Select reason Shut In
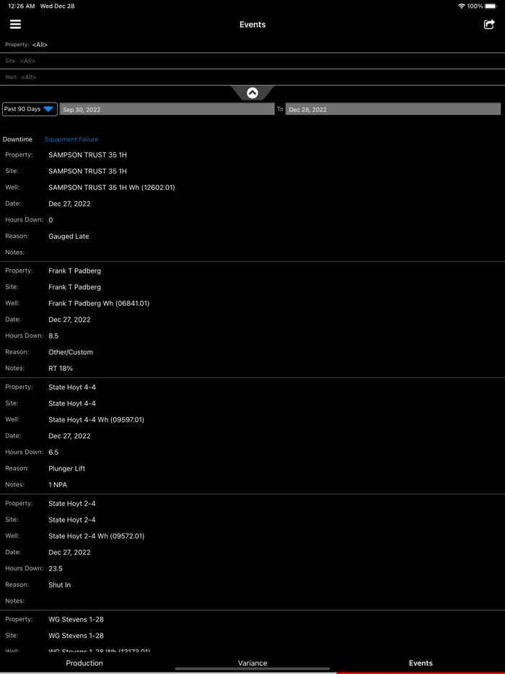The height and width of the screenshot is (674, 505). [x=59, y=585]
